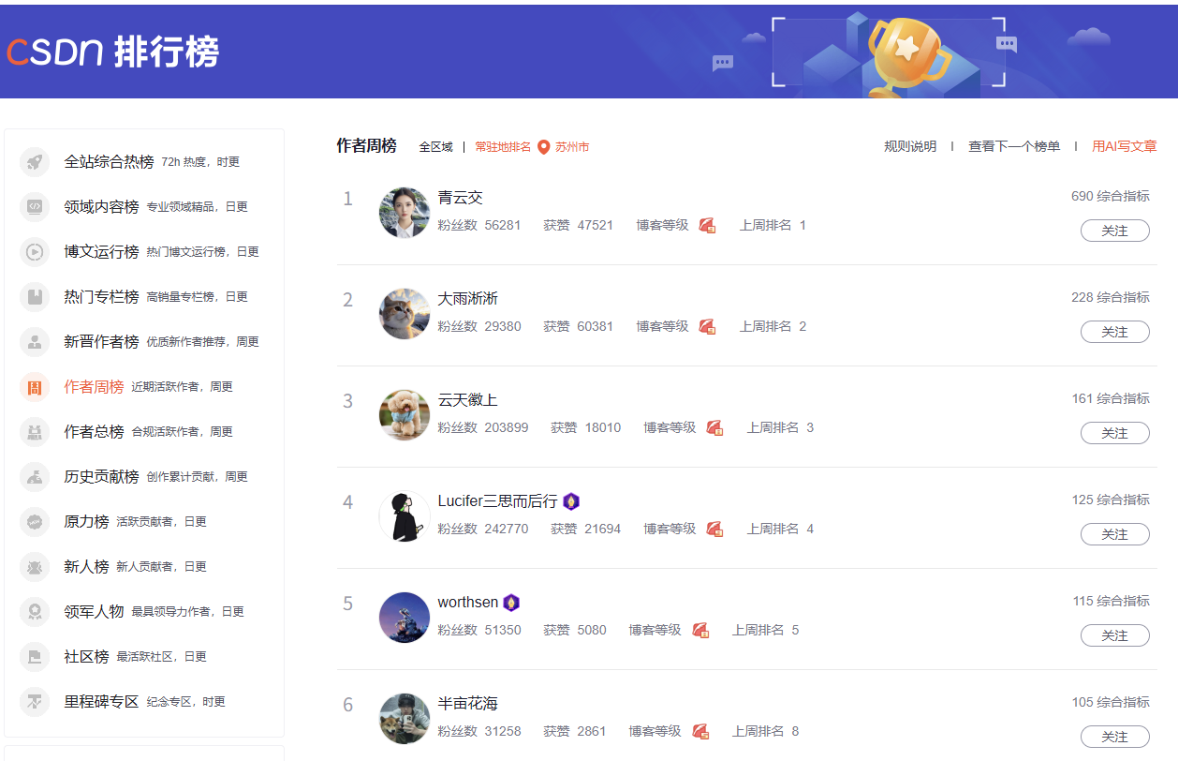1178x761 pixels.
Task: Click the icon beside 历史贡献榜
Action: [35, 477]
